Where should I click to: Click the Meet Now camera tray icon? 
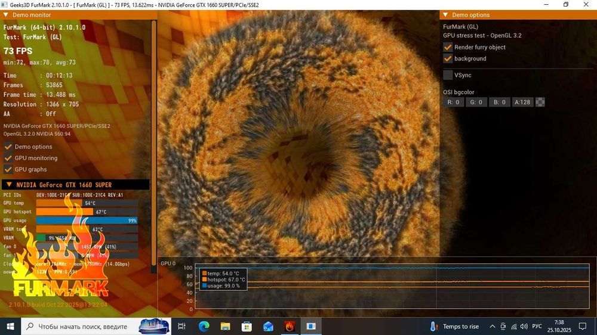503,326
